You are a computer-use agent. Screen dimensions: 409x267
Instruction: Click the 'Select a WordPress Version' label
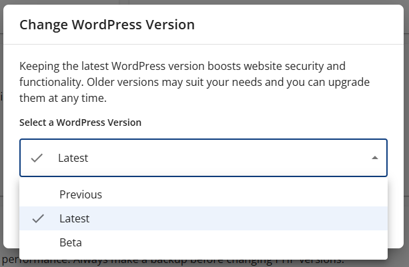point(80,123)
